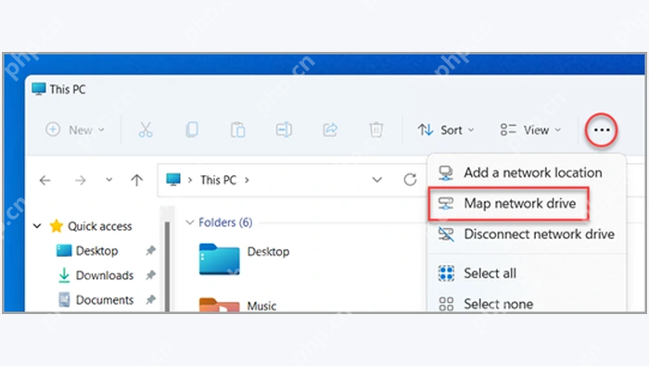Click the Music folder name label
The width and height of the screenshot is (649, 366).
pyautogui.click(x=261, y=306)
